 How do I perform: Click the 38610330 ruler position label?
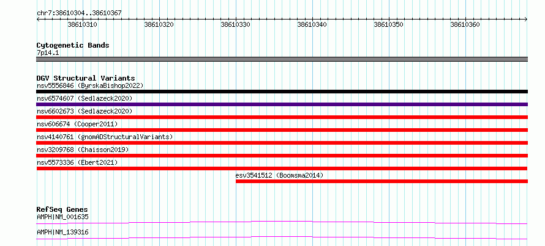point(235,24)
